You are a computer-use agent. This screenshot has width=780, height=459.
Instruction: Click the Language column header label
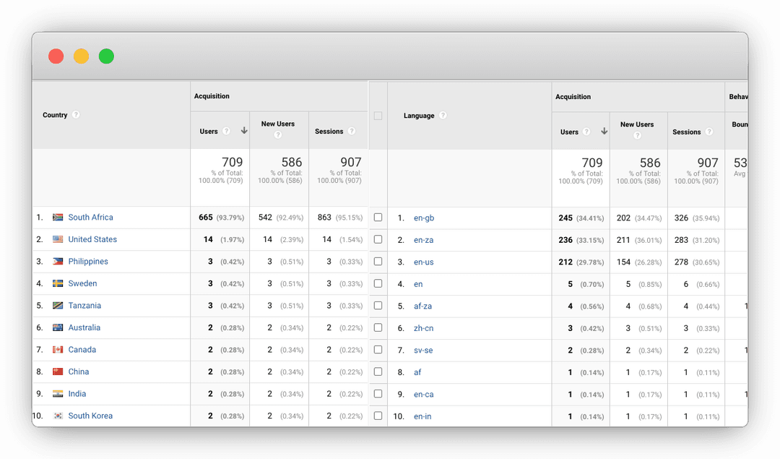(x=419, y=116)
